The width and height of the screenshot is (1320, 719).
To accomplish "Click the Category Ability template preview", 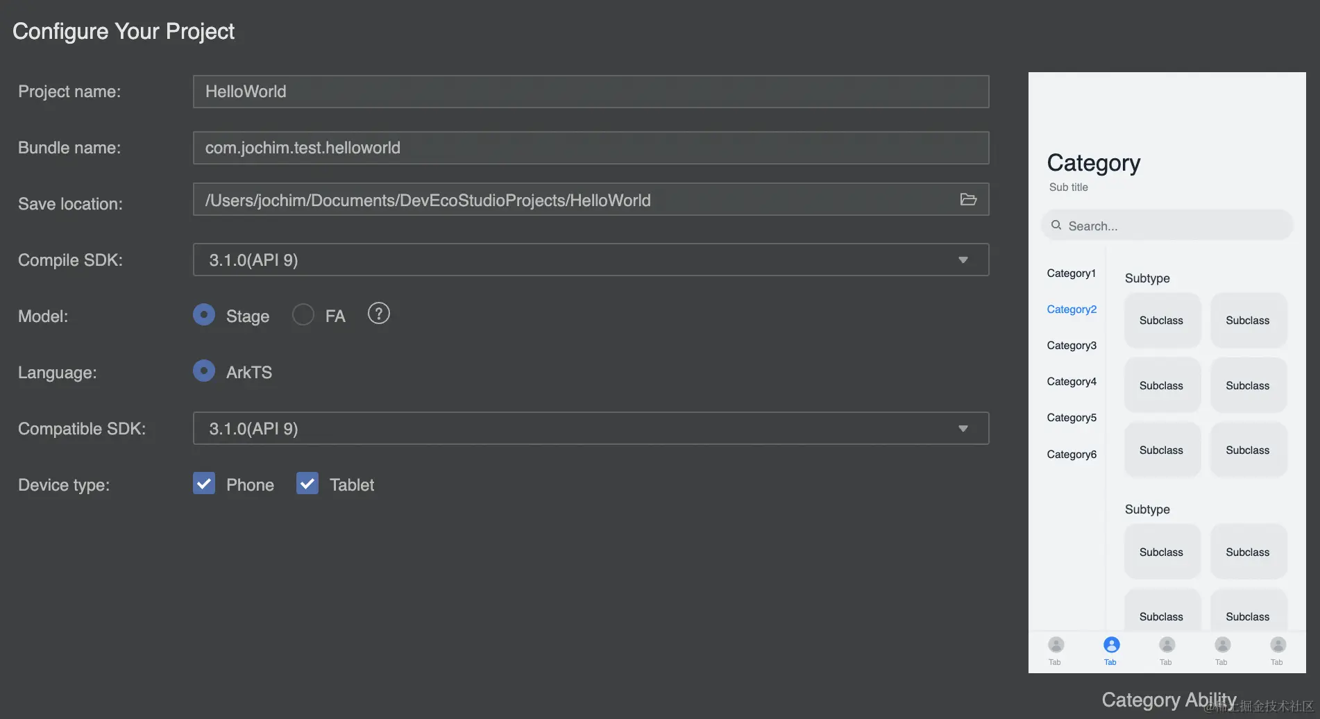I will pyautogui.click(x=1167, y=373).
